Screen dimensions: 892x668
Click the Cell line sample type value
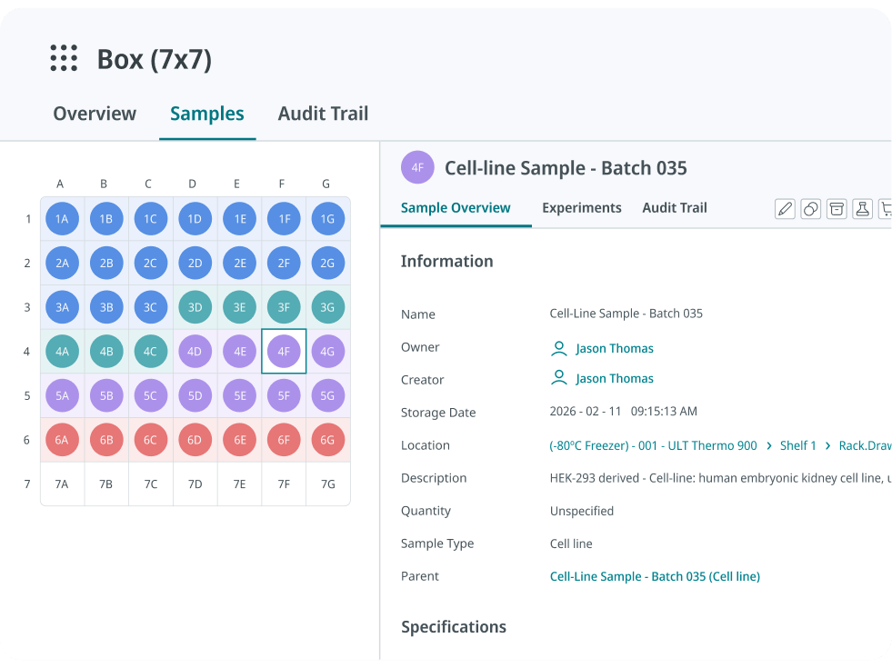tap(571, 544)
